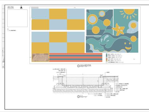Viewport: 149px width, 112px height.
Task: Click the underlined title under the color plan
Action: click(86, 65)
